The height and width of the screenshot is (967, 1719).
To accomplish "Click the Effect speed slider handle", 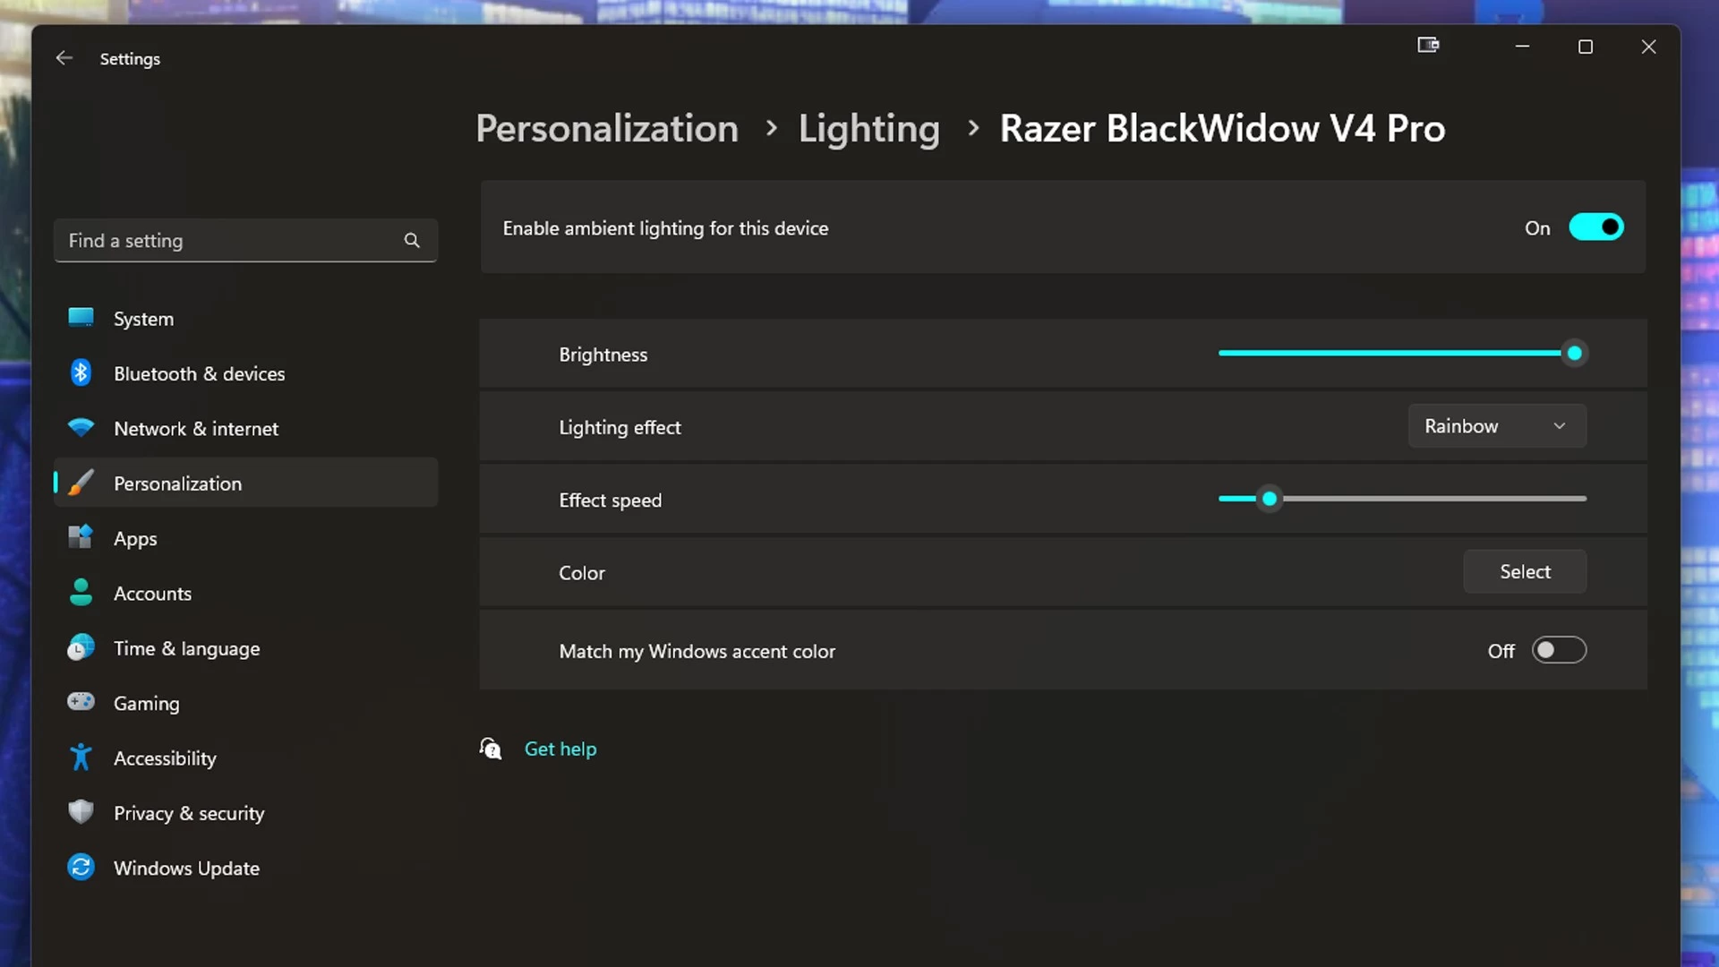I will (x=1269, y=499).
